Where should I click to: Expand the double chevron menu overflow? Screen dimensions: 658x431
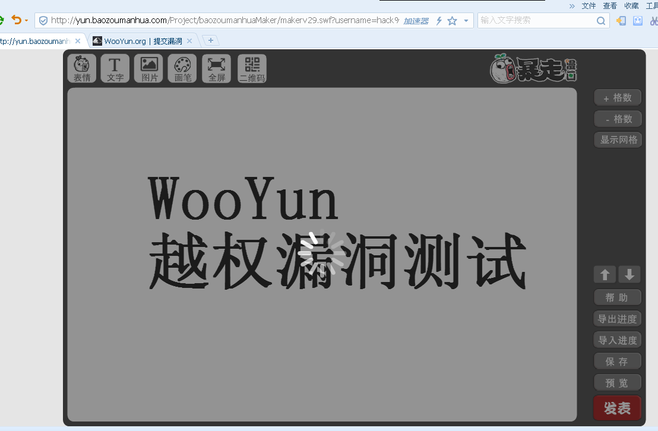572,6
